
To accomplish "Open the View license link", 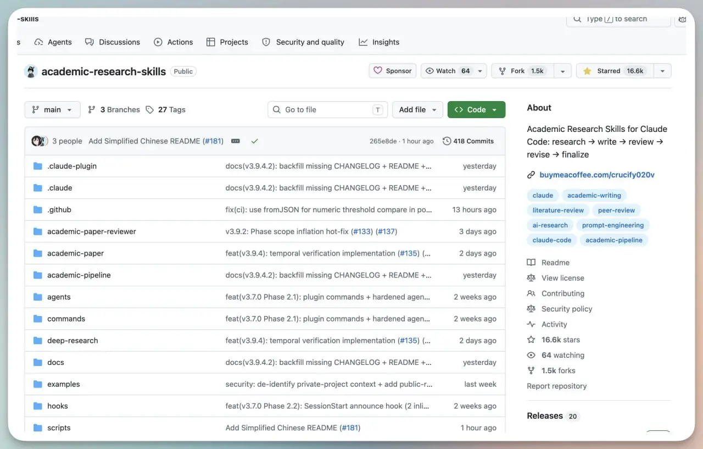I will coord(555,278).
